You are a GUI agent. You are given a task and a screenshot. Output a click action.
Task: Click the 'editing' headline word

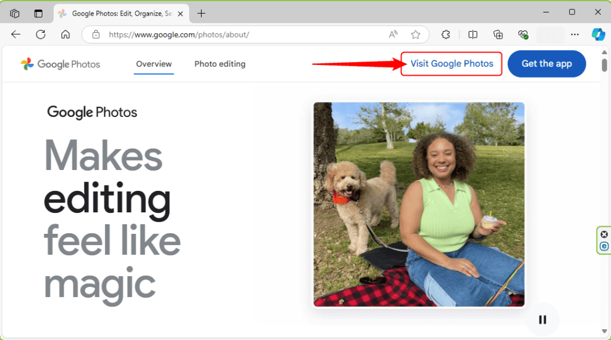(x=107, y=202)
